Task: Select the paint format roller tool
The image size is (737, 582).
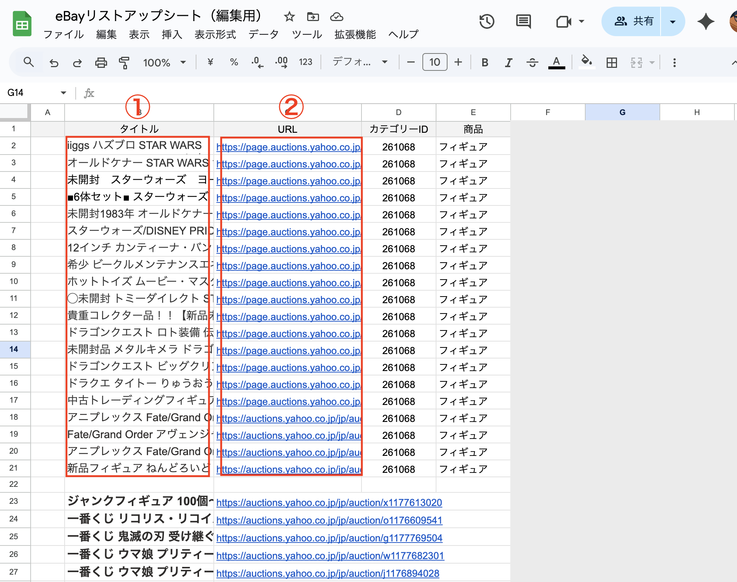Action: click(x=124, y=63)
